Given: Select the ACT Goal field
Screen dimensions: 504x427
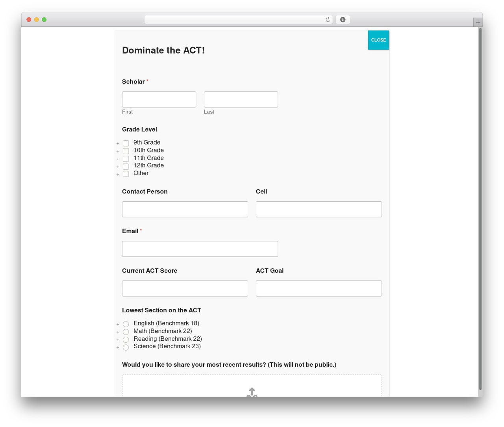Looking at the screenshot, I should tap(319, 289).
